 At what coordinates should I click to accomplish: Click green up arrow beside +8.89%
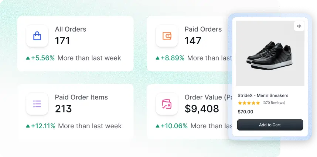pyautogui.click(x=157, y=58)
